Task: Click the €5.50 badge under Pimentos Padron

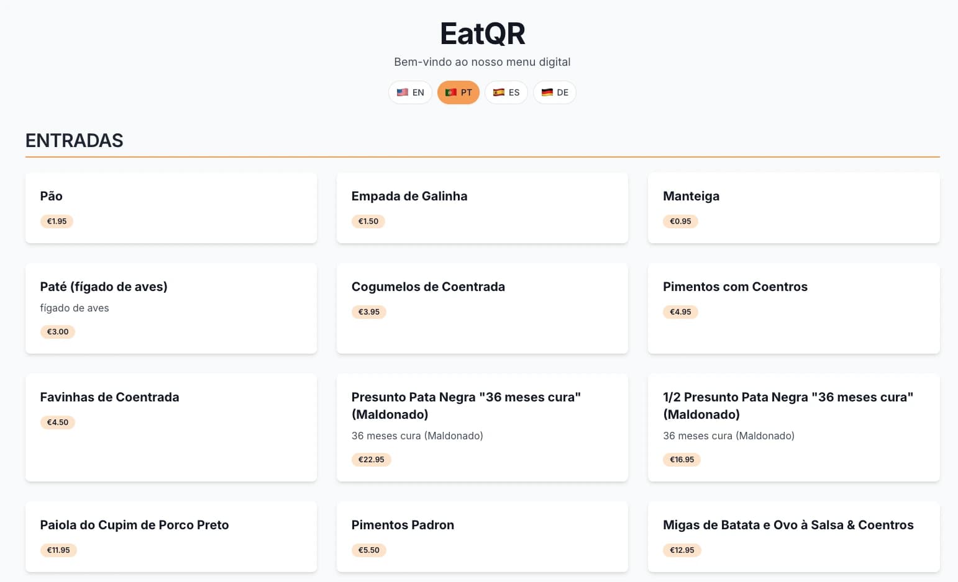Action: click(369, 550)
